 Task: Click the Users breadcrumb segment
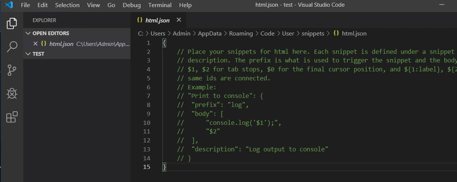click(x=158, y=33)
